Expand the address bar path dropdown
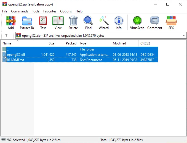 point(184,35)
